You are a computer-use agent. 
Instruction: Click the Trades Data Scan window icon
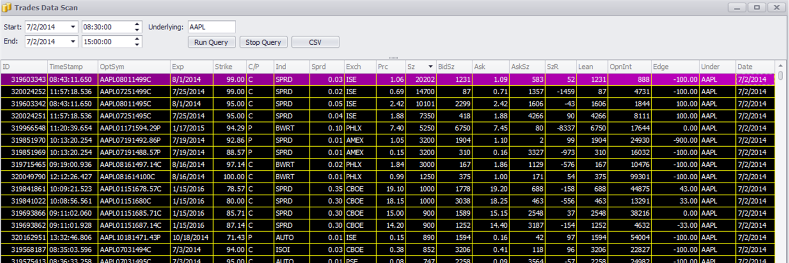tap(7, 8)
